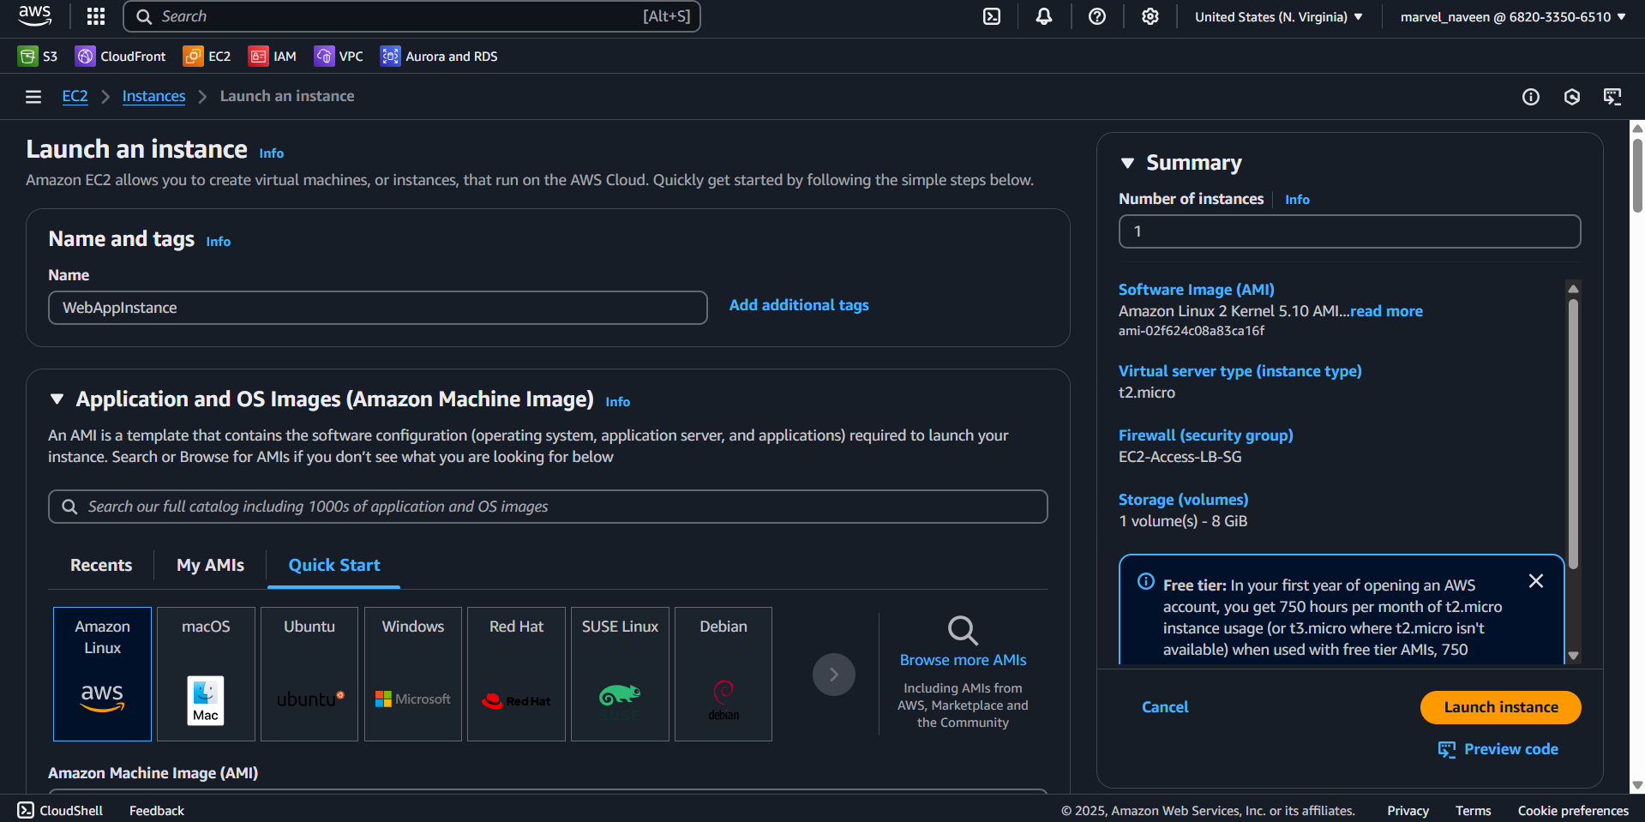Viewport: 1645px width, 822px height.
Task: Launch CloudShell from the top bar icon
Action: tap(992, 16)
